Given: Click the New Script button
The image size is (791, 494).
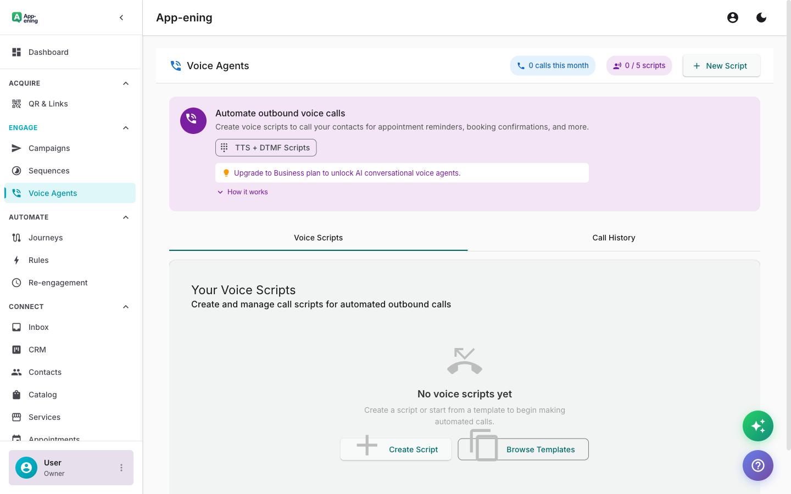Looking at the screenshot, I should (721, 66).
